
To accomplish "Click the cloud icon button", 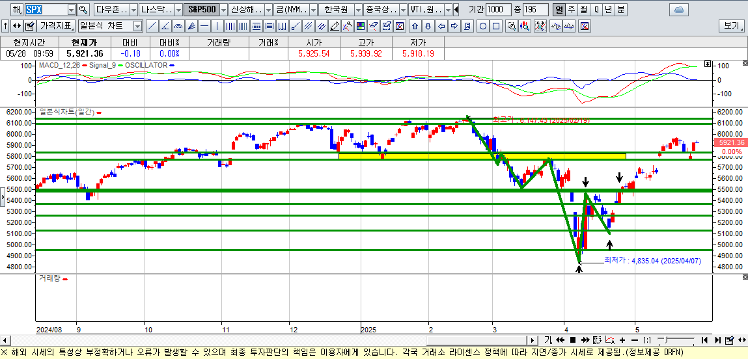I will click(678, 10).
